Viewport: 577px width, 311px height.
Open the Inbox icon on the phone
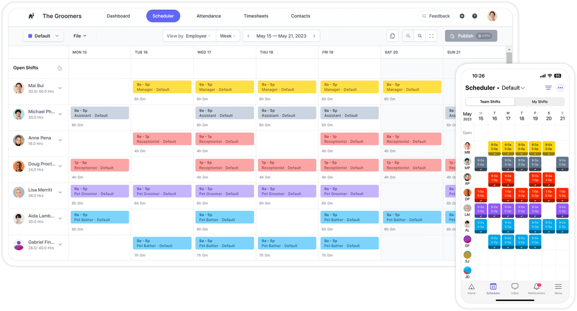point(515,287)
